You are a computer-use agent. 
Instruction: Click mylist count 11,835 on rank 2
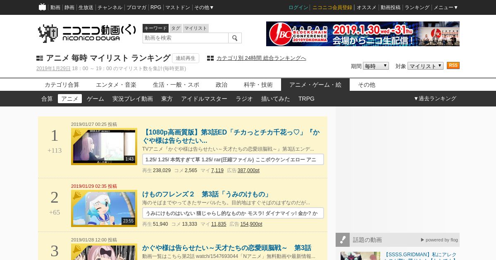point(219,224)
